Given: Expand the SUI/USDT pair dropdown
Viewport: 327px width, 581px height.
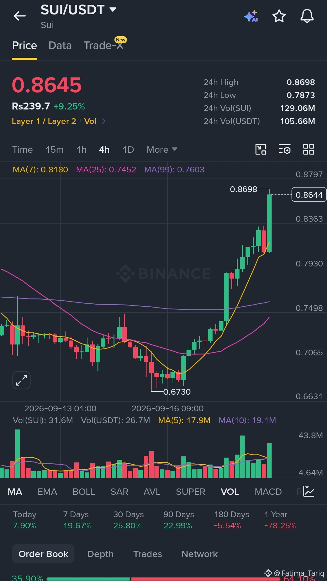Looking at the screenshot, I should point(113,10).
